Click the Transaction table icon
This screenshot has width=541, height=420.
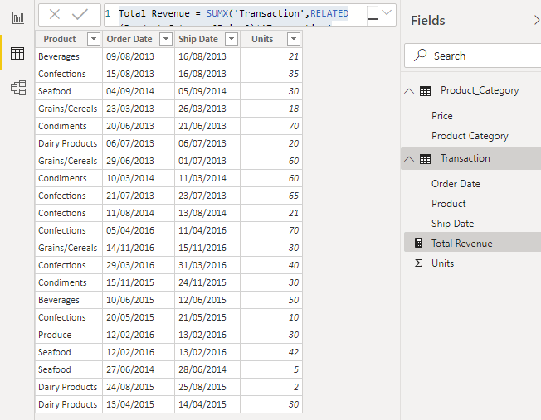click(x=425, y=159)
